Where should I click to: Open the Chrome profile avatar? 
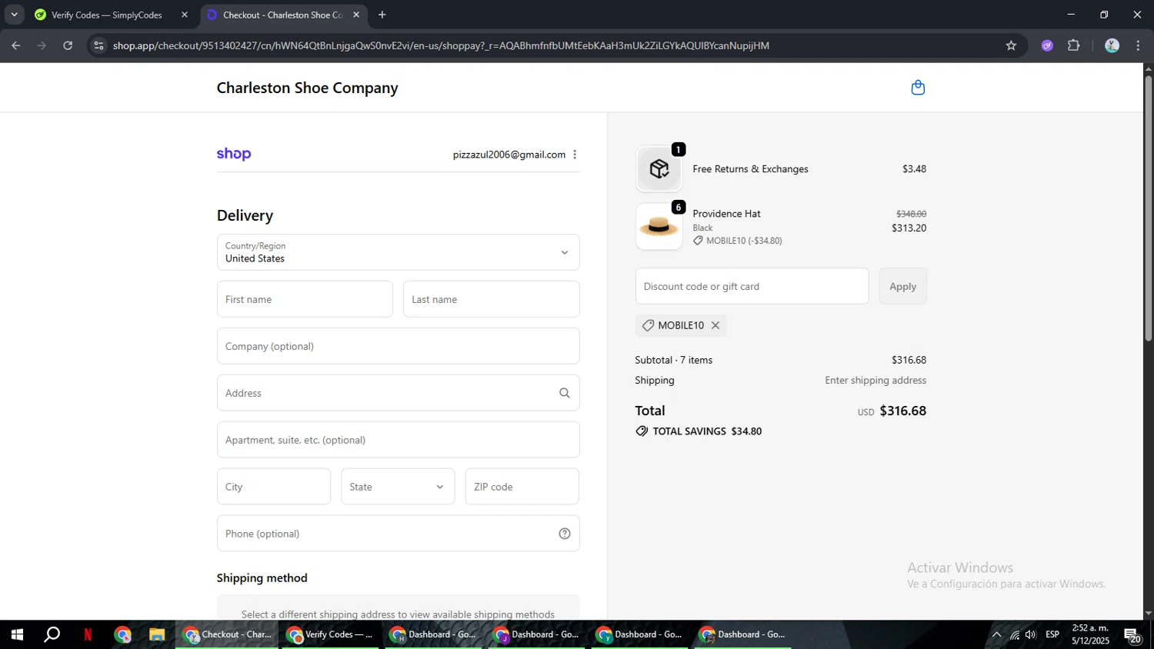point(1112,45)
